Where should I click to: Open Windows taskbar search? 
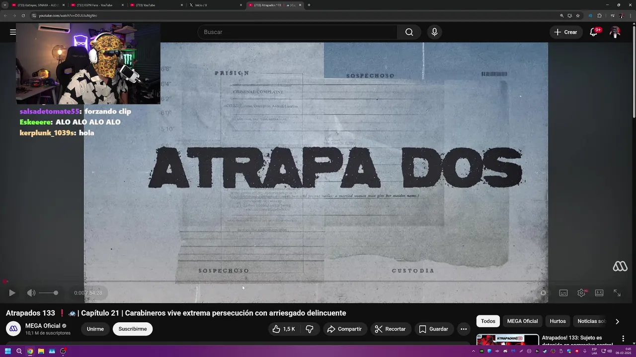pyautogui.click(x=19, y=351)
